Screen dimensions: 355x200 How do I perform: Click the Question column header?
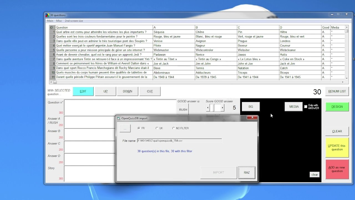(x=104, y=27)
